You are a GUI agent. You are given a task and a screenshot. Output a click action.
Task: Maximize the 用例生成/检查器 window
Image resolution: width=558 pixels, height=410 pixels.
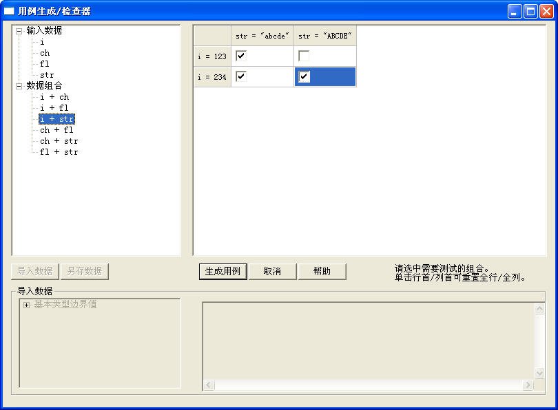pyautogui.click(x=530, y=11)
